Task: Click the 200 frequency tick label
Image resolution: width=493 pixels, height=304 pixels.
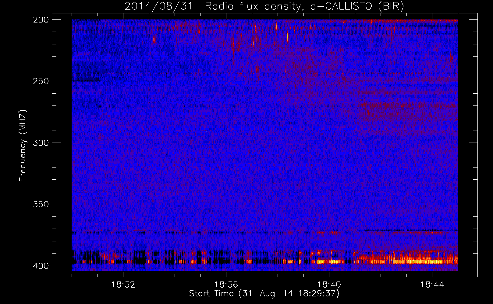Action: point(41,20)
